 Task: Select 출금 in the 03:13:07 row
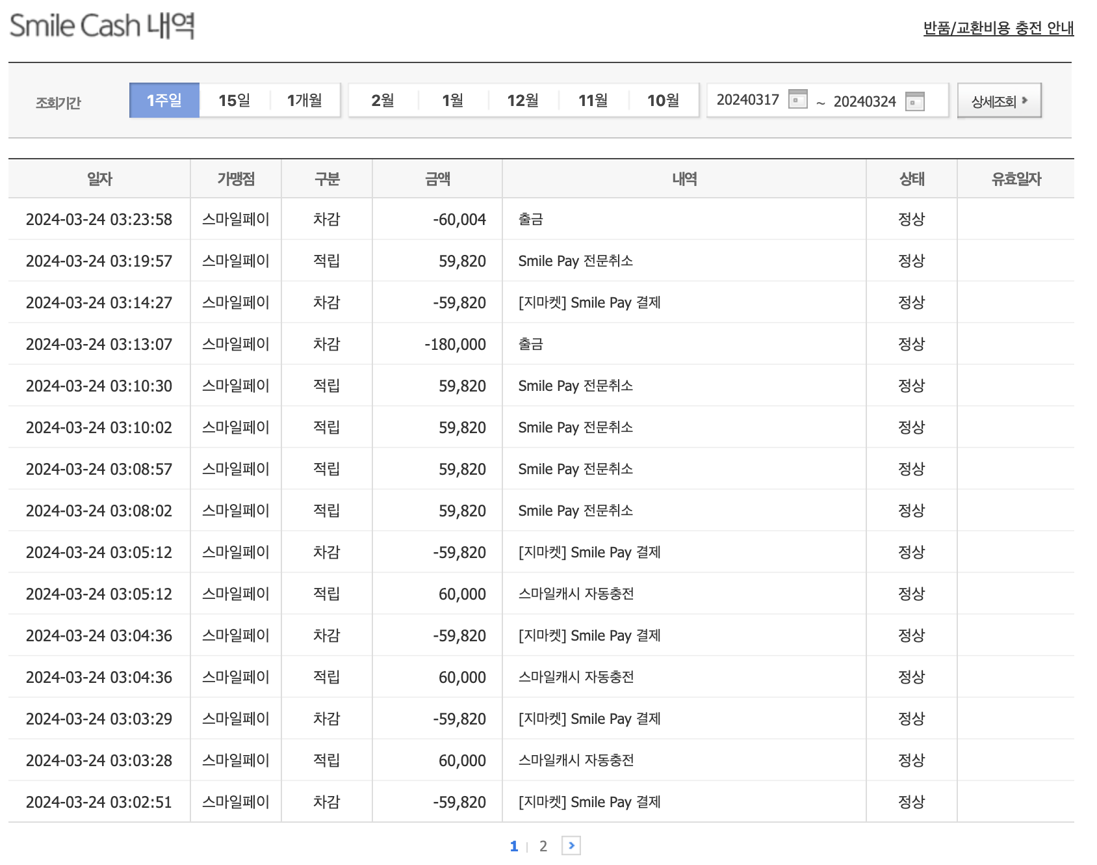(x=530, y=344)
